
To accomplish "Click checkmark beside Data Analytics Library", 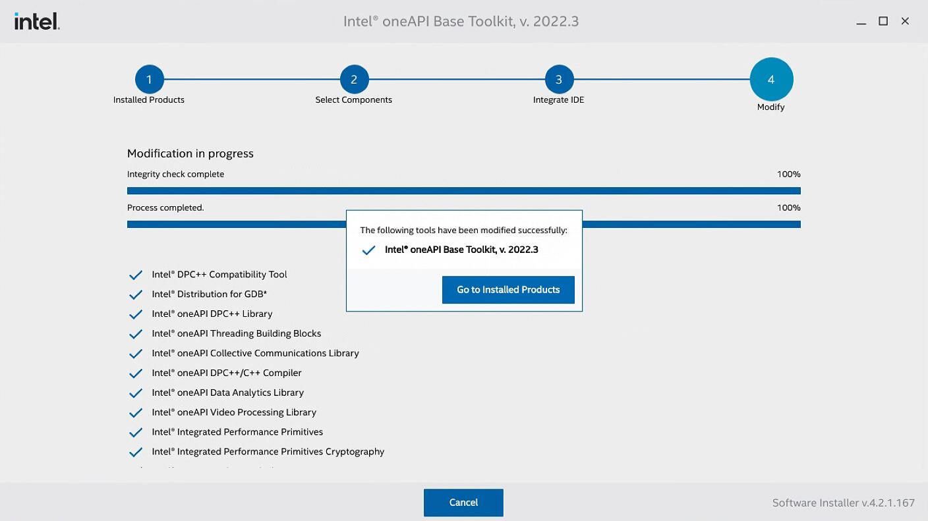I will pos(136,394).
